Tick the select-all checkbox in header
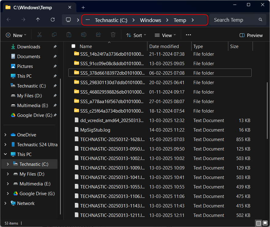The height and width of the screenshot is (227, 270). click(73, 46)
